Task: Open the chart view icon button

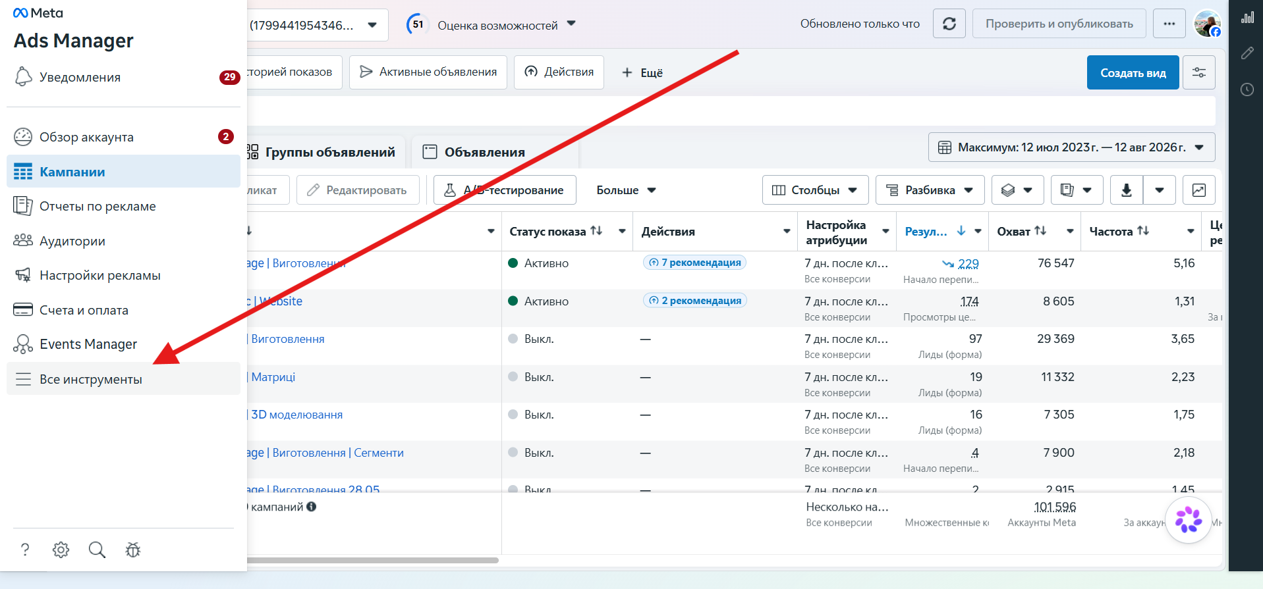Action: 1199,190
